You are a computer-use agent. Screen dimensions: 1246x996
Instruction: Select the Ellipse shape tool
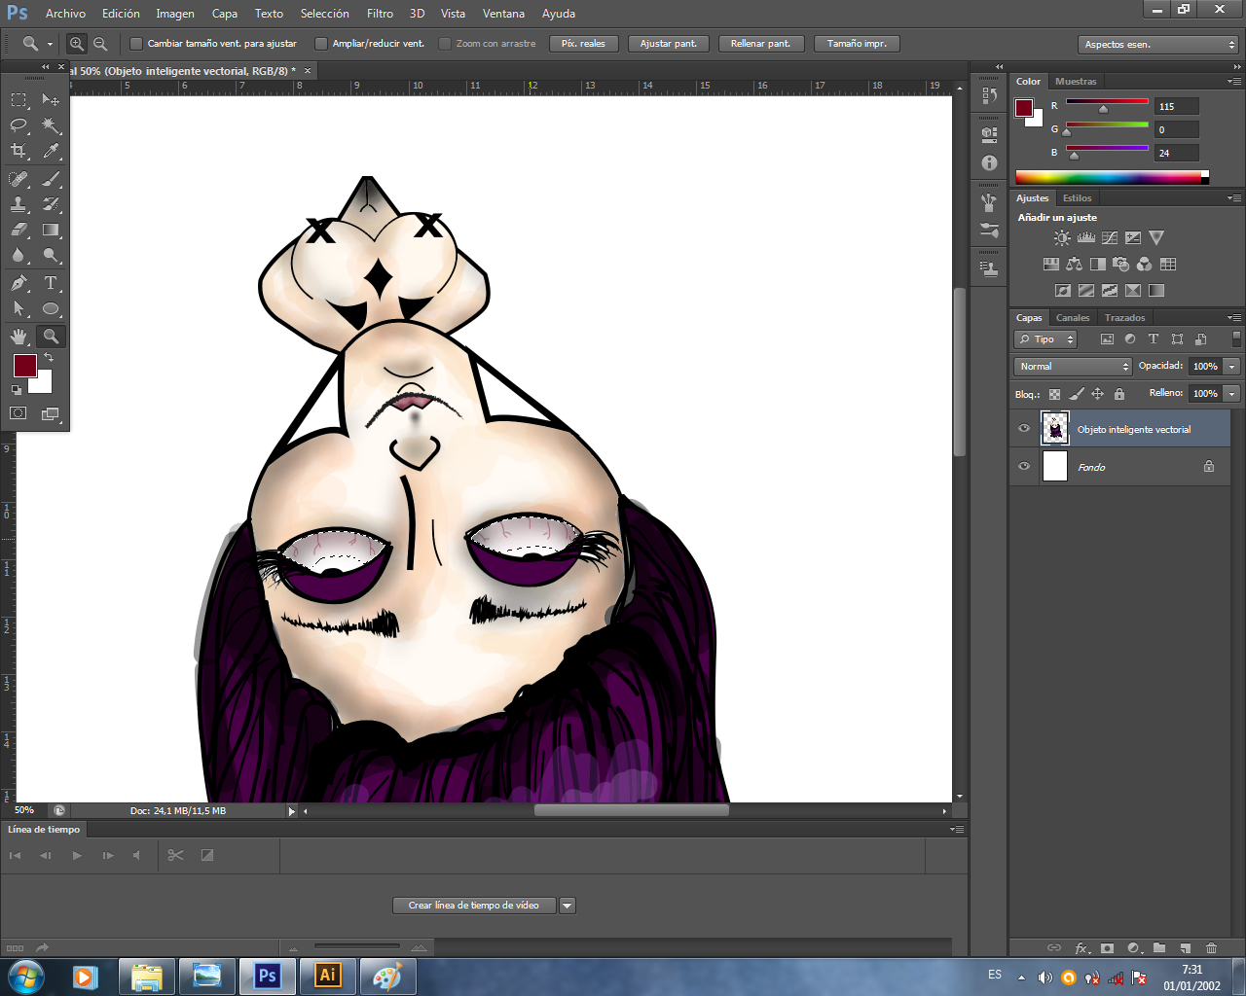pyautogui.click(x=51, y=308)
